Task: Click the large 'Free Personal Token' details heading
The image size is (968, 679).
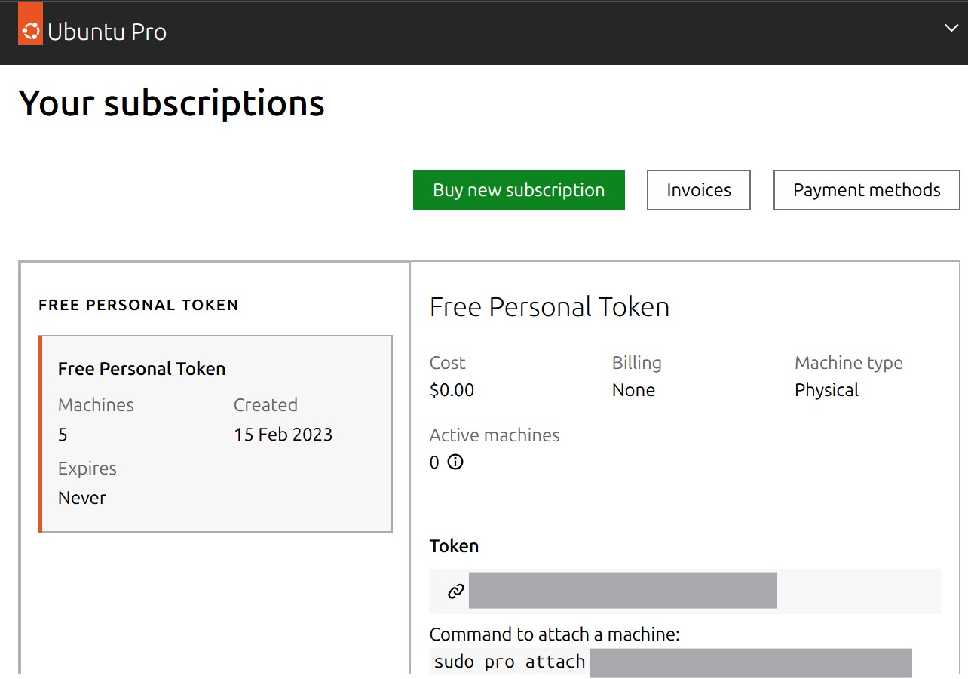Action: 550,307
